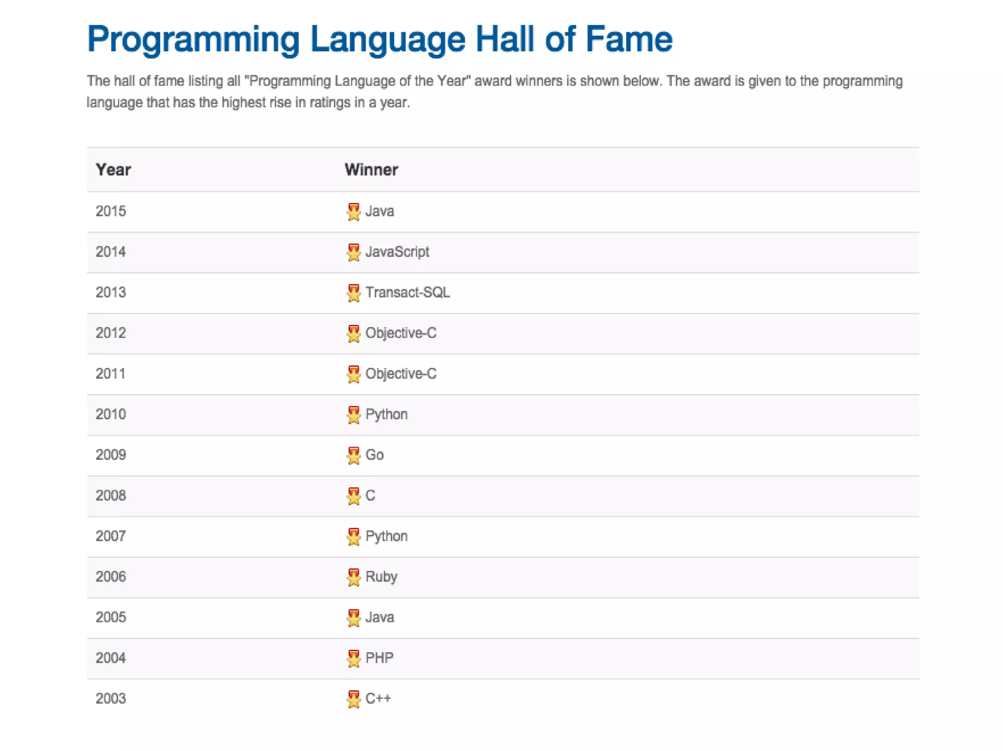Click the 2003 year cell
The image size is (1003, 751).
tap(111, 699)
